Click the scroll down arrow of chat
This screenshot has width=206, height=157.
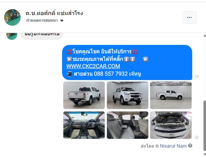[x=205, y=154]
